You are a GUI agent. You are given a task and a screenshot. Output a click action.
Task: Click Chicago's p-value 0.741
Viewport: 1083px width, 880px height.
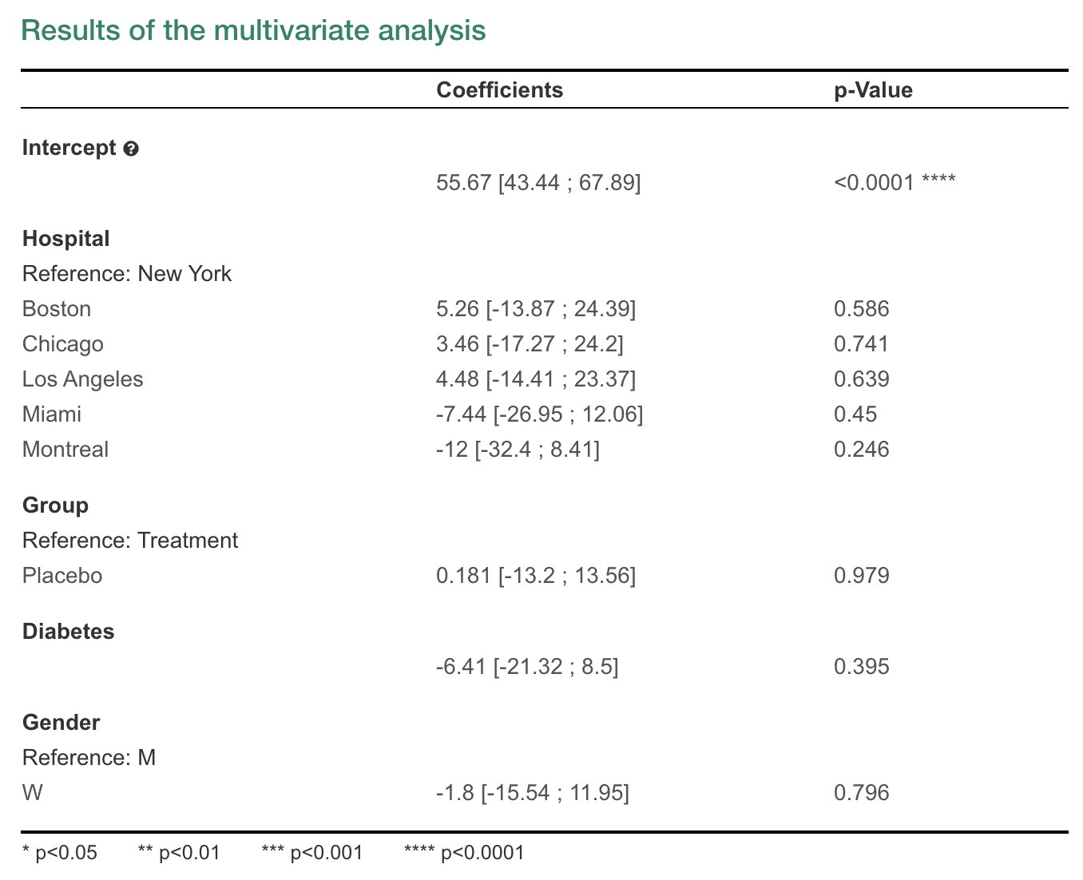pos(861,344)
